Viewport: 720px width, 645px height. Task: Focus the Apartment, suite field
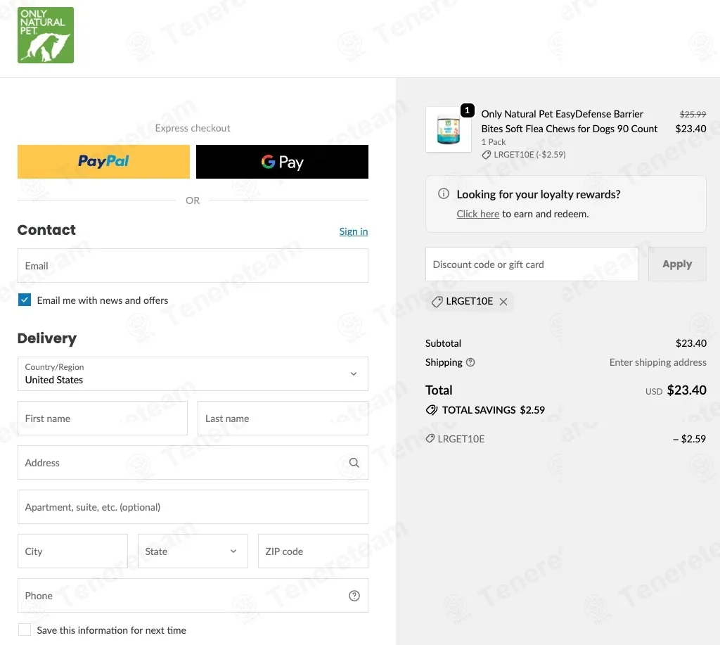[x=193, y=507]
